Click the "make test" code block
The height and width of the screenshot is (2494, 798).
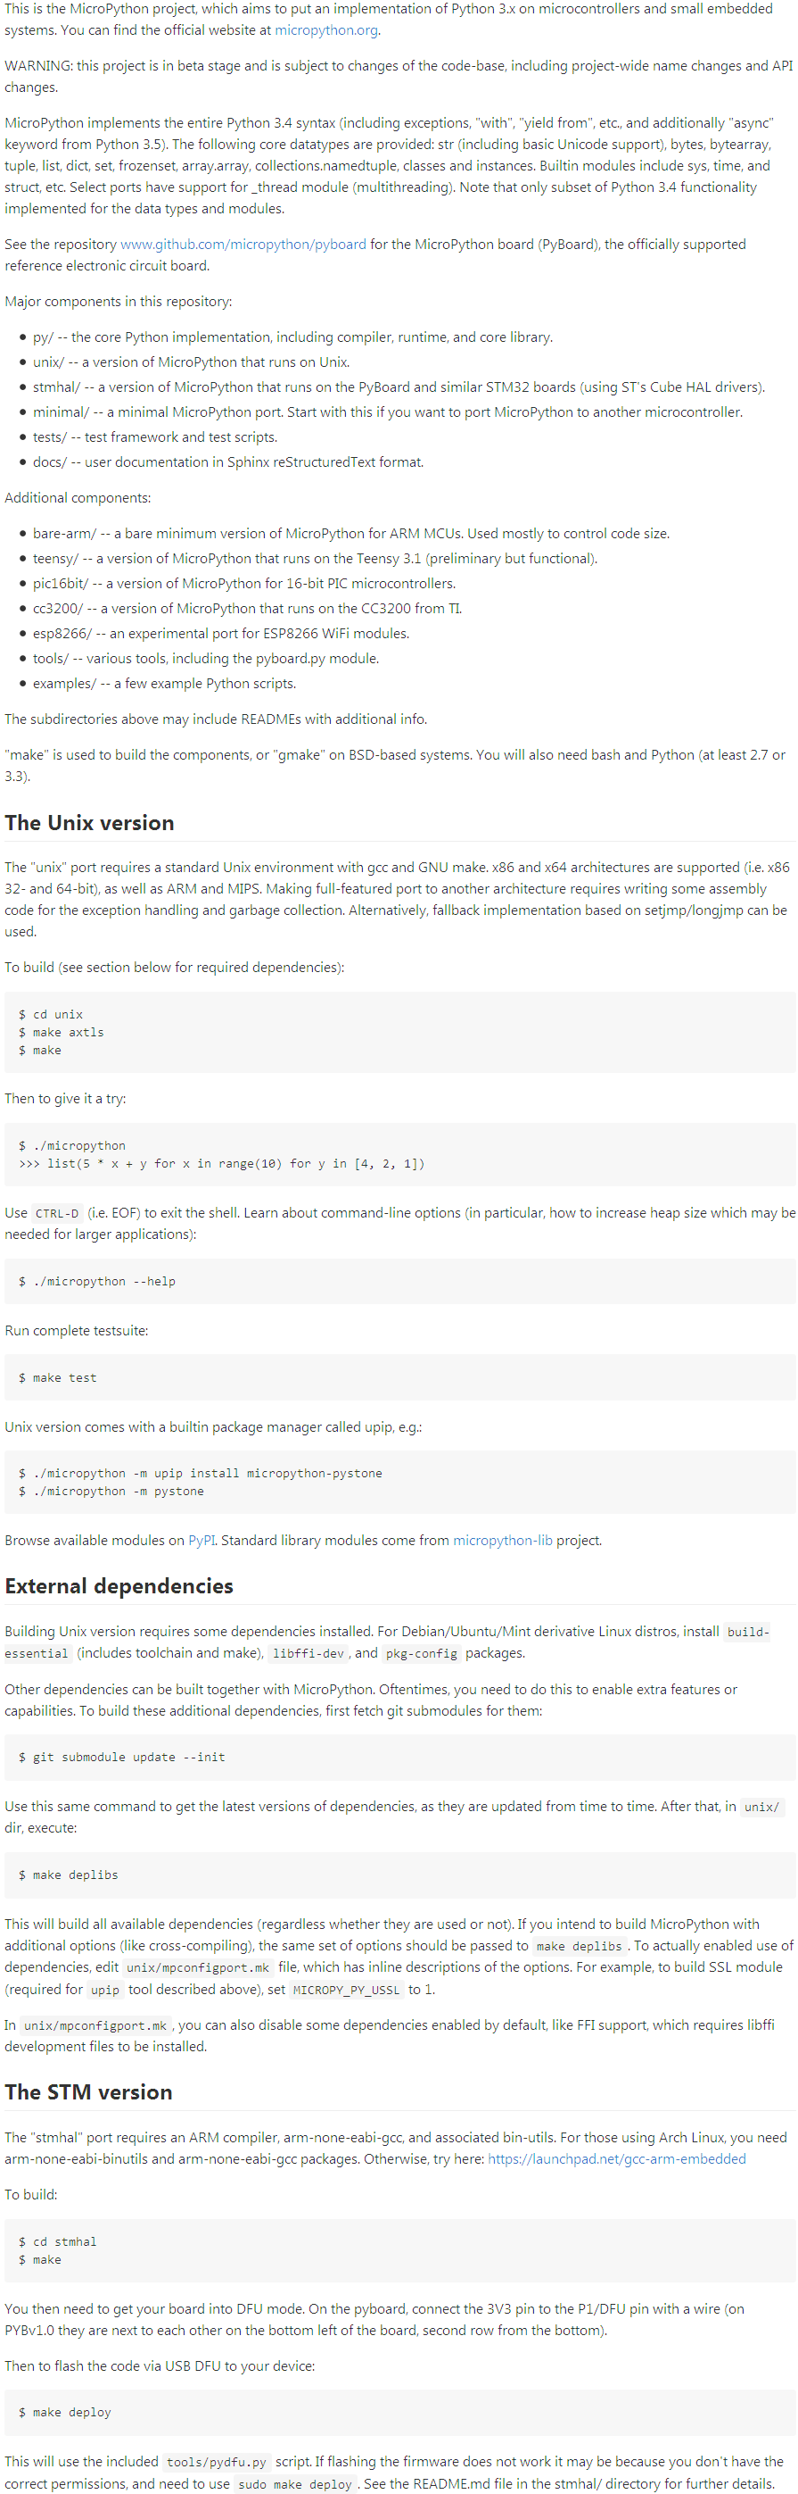[x=399, y=1376]
